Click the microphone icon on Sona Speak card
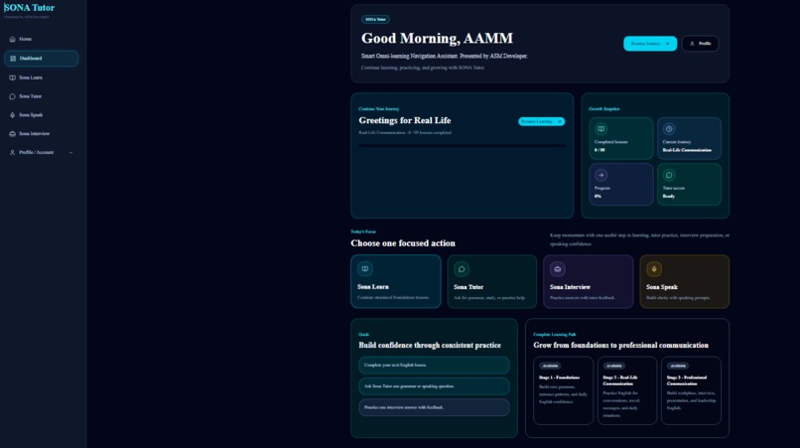 (653, 268)
